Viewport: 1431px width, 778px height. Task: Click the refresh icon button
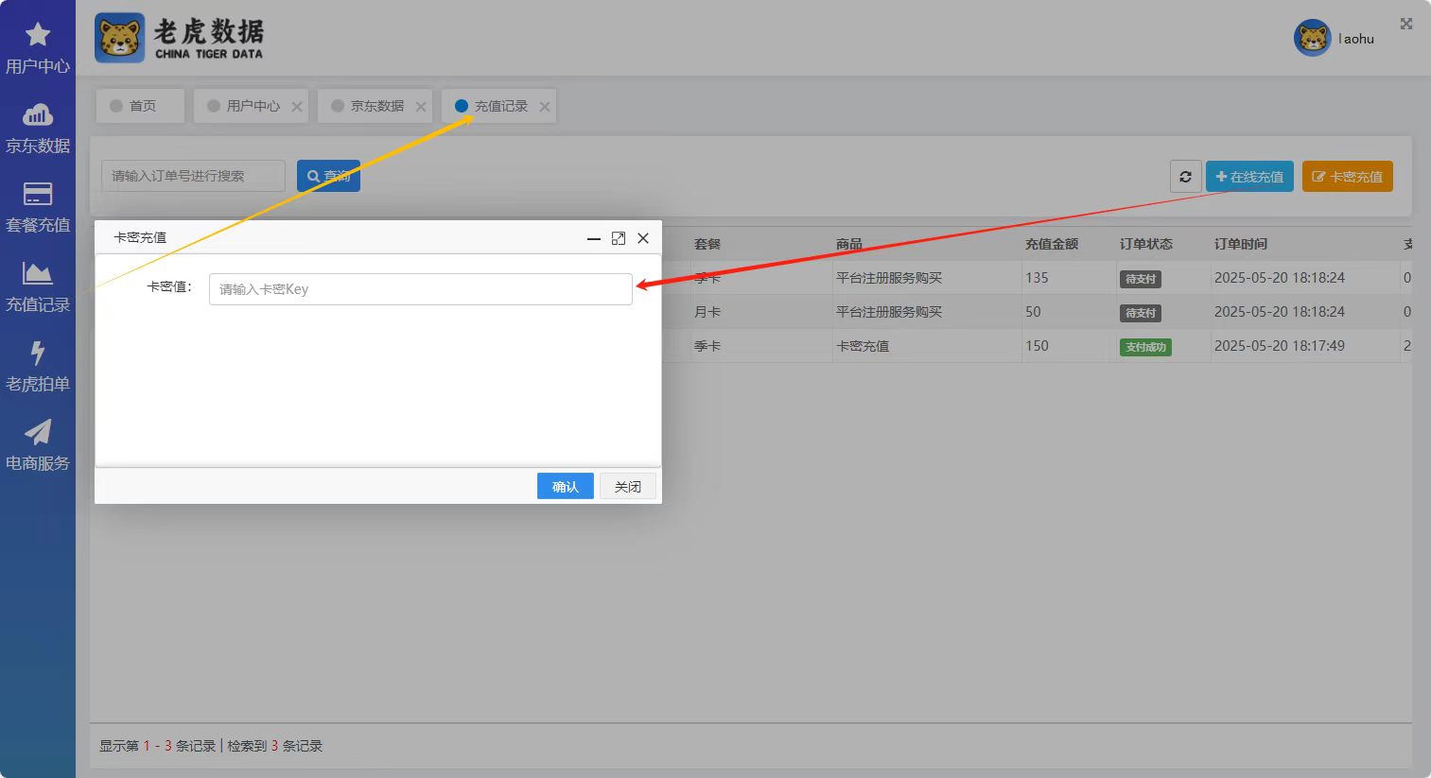[1185, 177]
